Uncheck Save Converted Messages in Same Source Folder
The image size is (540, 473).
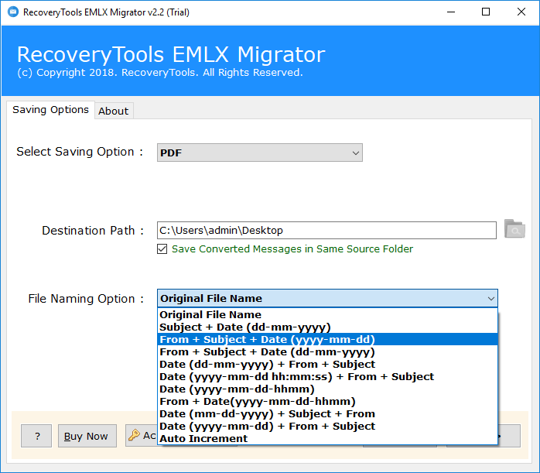[162, 248]
